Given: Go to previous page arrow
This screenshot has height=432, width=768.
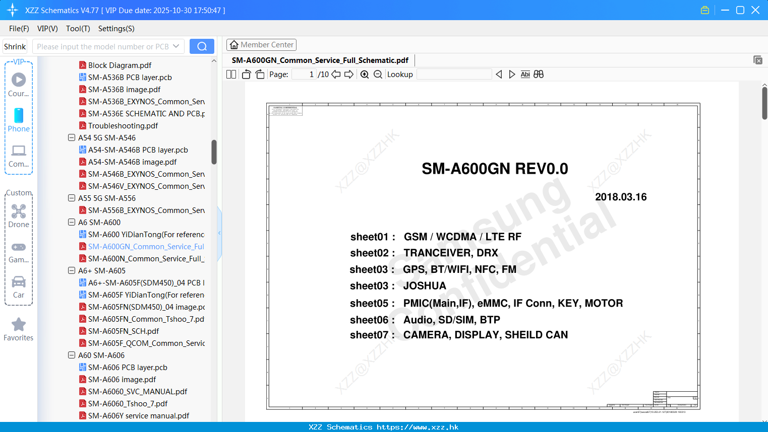Looking at the screenshot, I should click(x=336, y=74).
